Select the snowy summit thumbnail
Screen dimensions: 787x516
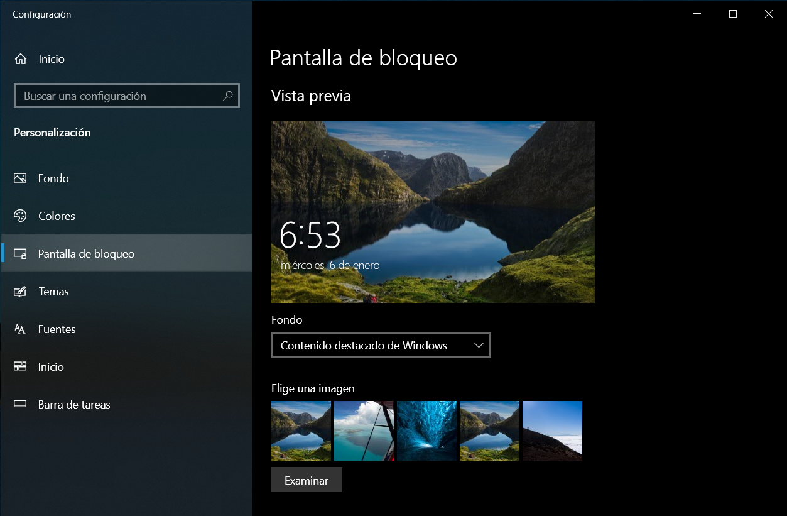[551, 431]
